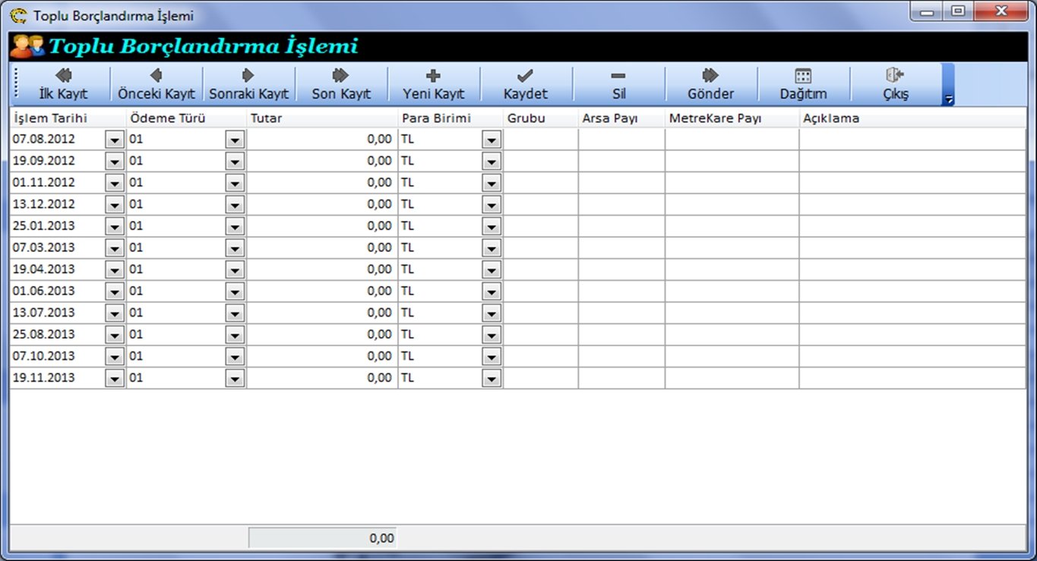Click Arsa Payı cell in 07.03.2013 row
The width and height of the screenshot is (1037, 561).
pos(621,248)
